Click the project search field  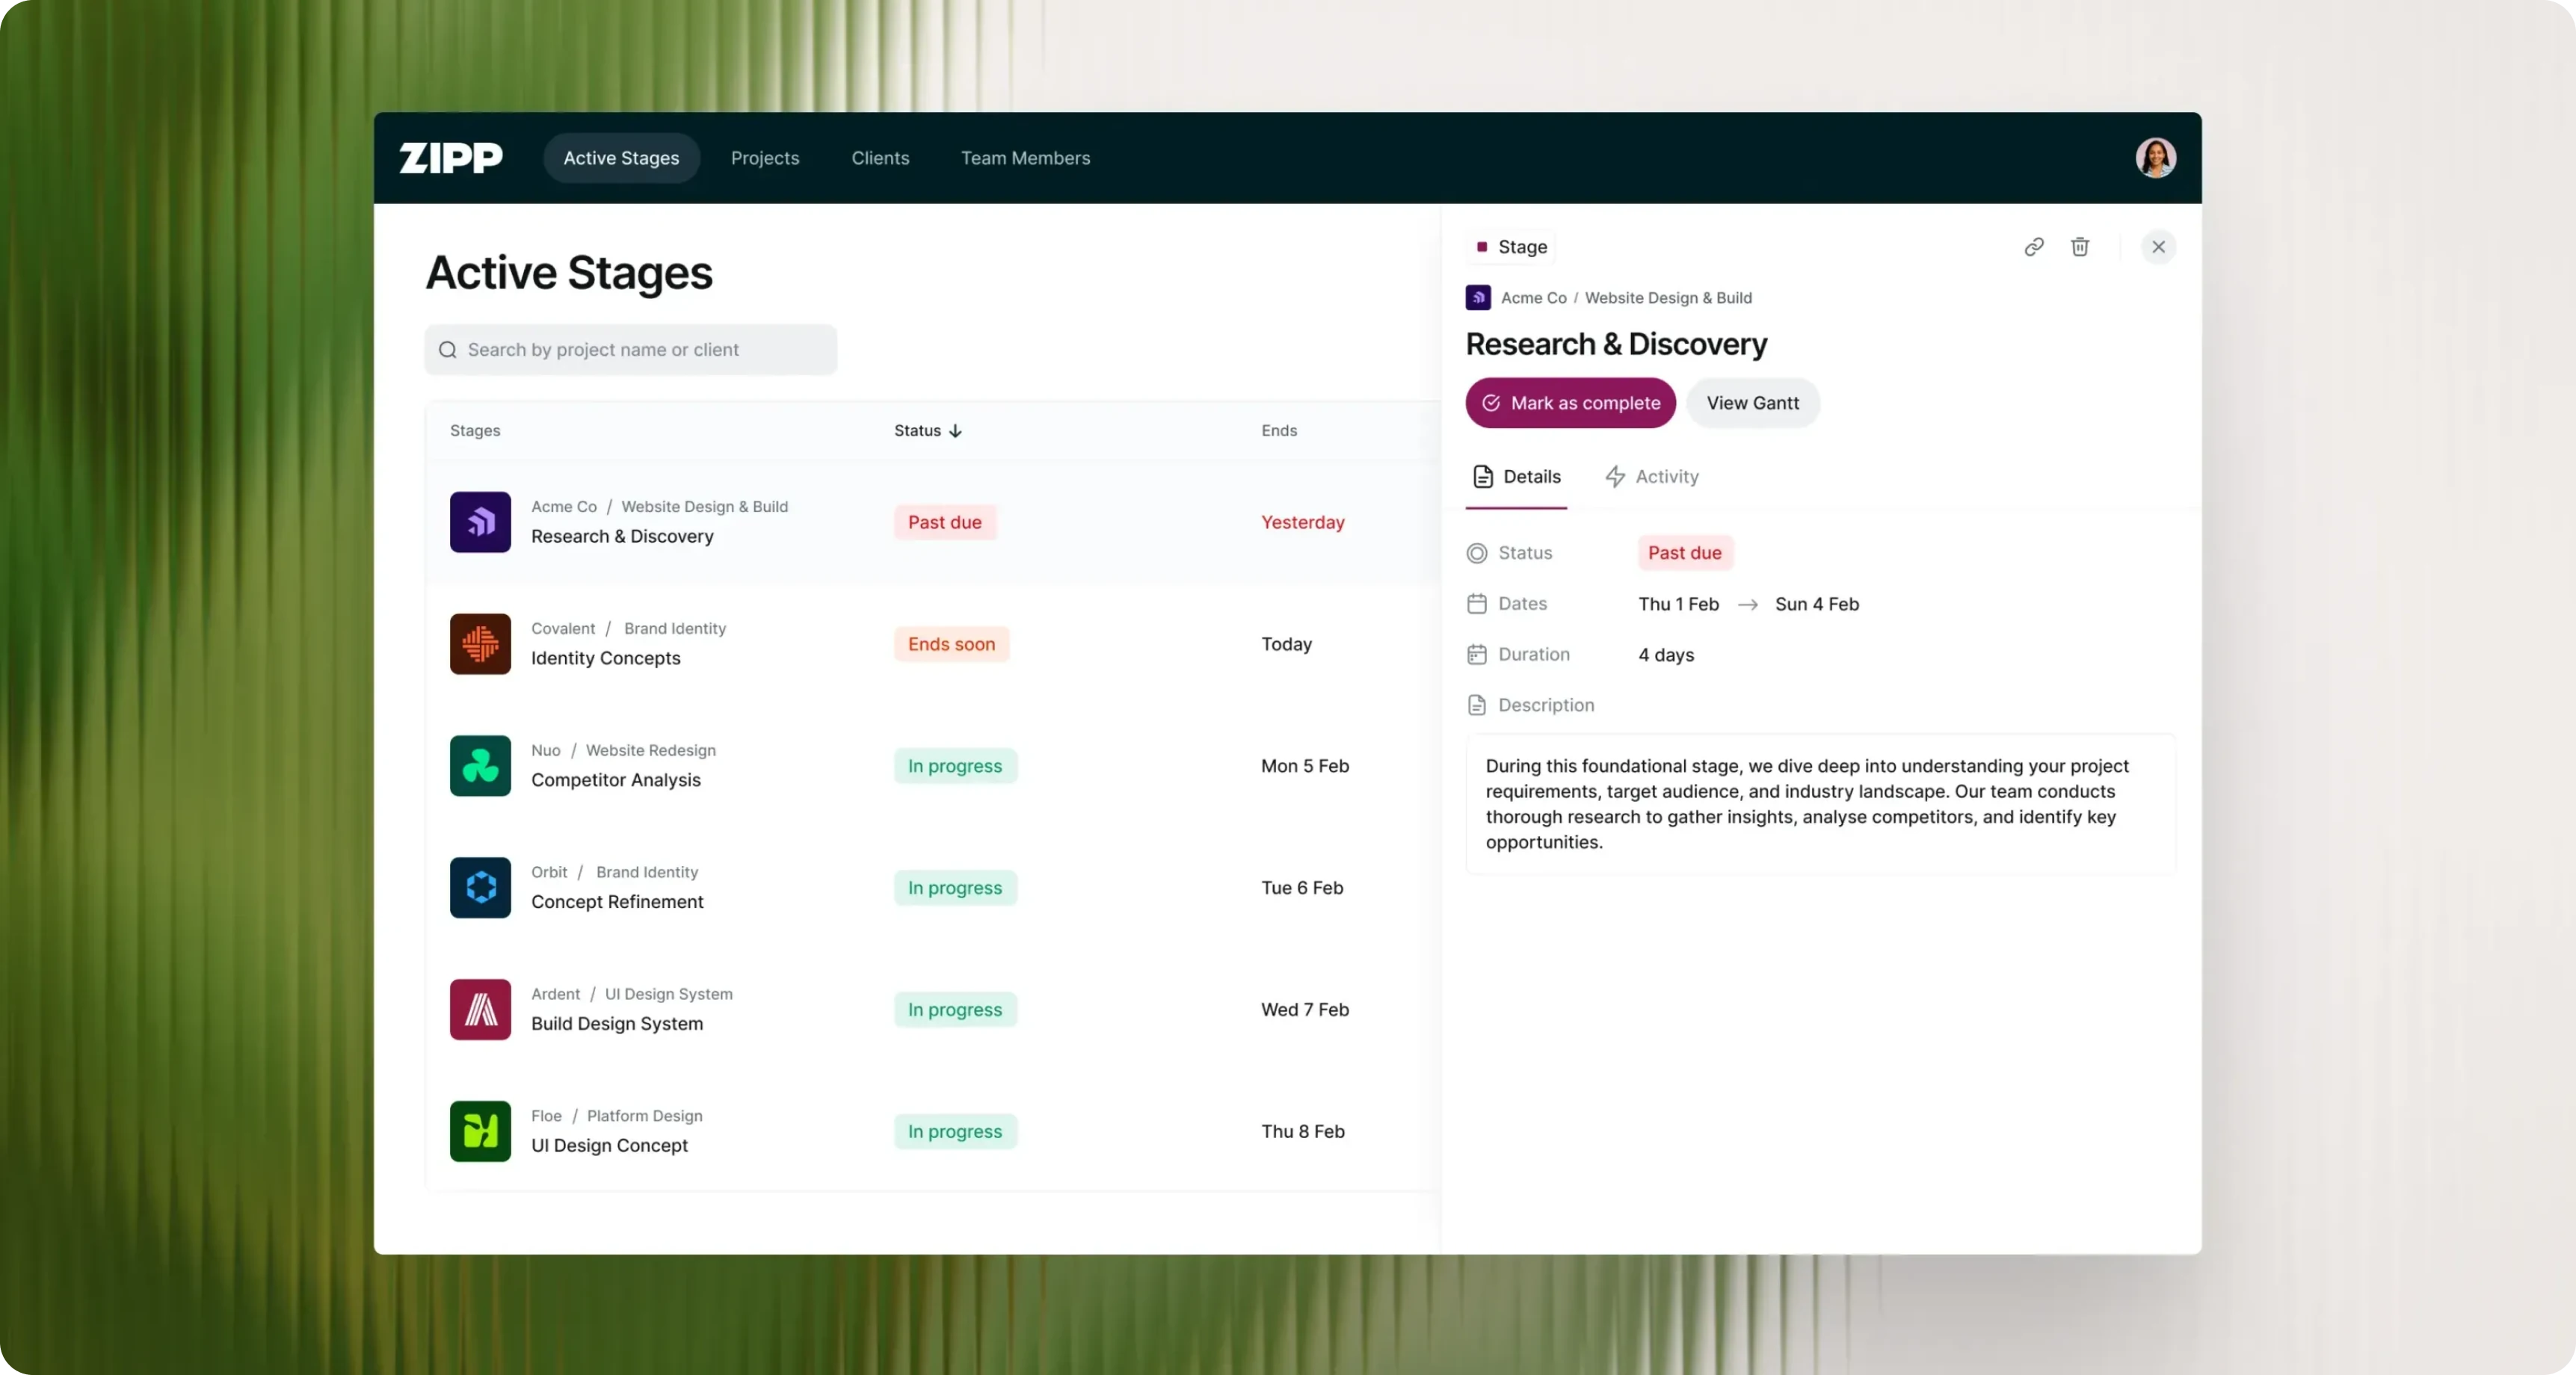pyautogui.click(x=631, y=350)
